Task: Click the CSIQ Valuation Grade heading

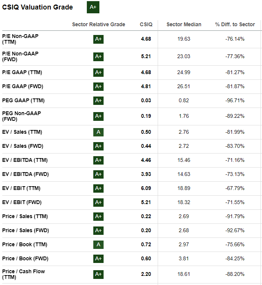Action: pos(38,7)
